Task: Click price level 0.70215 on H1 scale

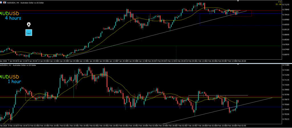Action: point(285,119)
